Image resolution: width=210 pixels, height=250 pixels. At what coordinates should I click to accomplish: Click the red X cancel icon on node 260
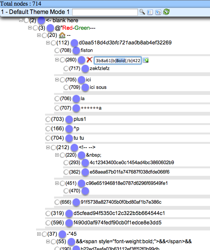[x=89, y=60]
